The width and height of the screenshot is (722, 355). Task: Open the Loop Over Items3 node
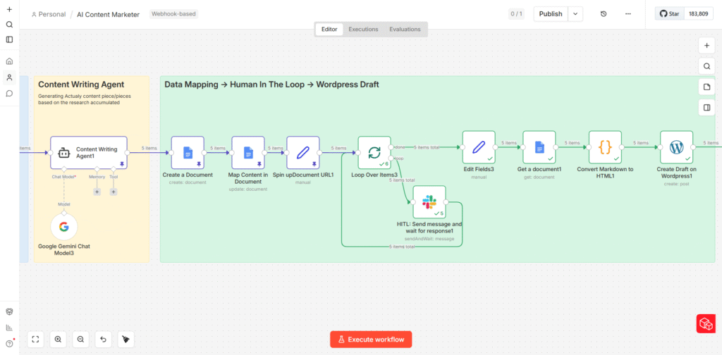[x=374, y=152]
